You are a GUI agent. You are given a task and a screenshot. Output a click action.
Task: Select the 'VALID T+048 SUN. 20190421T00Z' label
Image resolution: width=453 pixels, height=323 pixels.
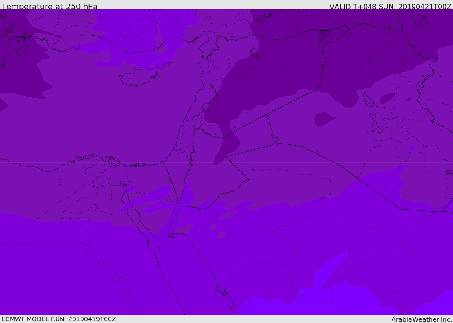point(390,6)
